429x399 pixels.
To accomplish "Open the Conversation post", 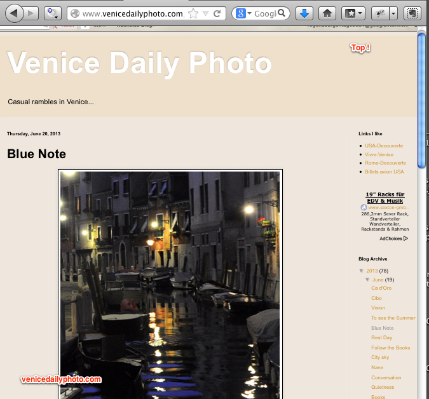I will 386,377.
